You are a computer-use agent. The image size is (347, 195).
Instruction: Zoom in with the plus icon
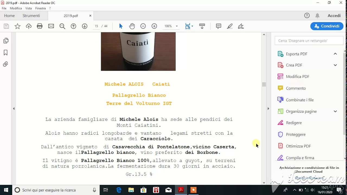[x=154, y=26]
